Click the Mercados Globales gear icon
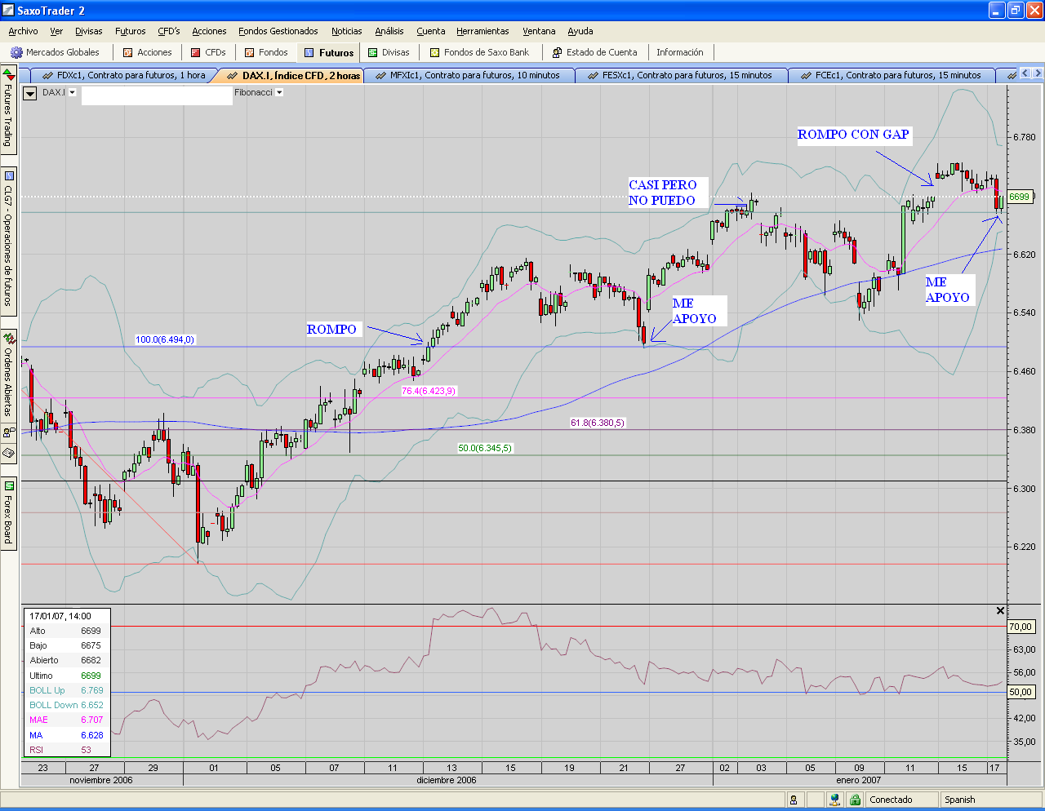This screenshot has height=811, width=1045. point(16,52)
